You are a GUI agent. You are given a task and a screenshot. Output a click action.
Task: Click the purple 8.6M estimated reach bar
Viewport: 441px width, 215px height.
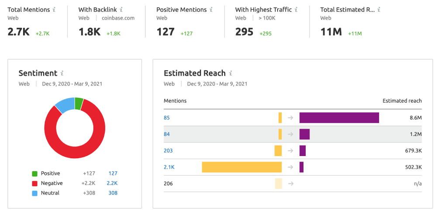[x=339, y=118]
